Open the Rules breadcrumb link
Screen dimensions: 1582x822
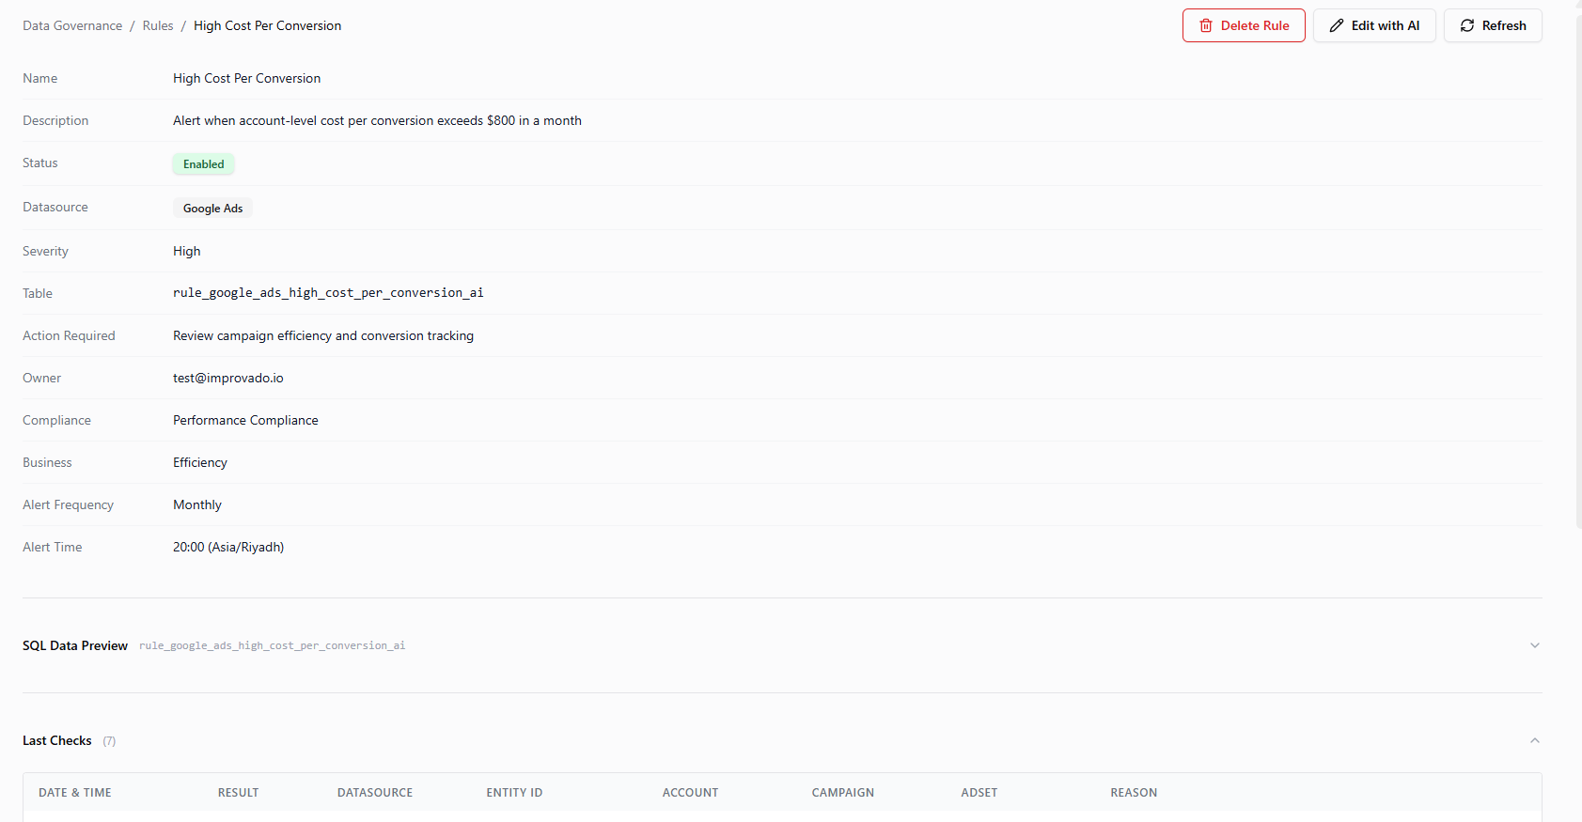158,26
